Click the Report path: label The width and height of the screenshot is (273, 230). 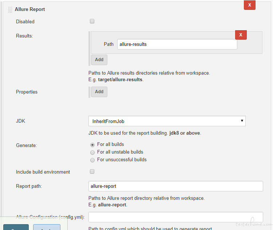point(29,186)
